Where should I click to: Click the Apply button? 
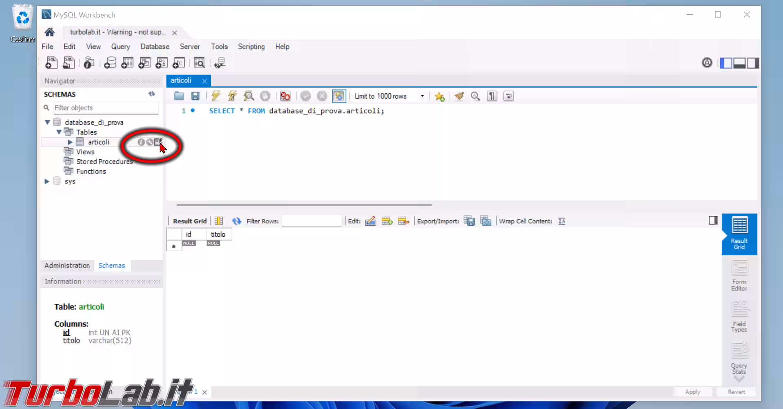692,392
